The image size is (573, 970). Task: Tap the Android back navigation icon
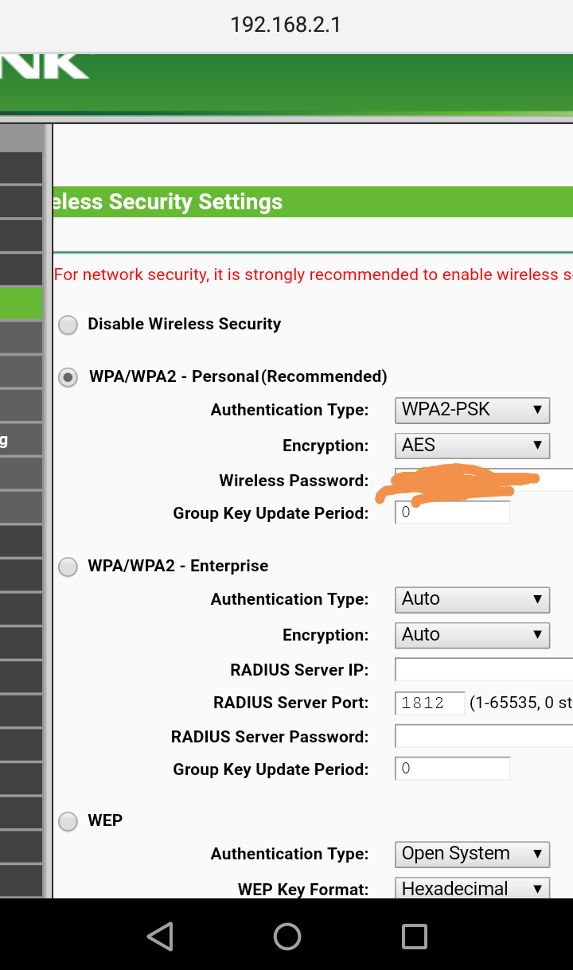point(161,937)
